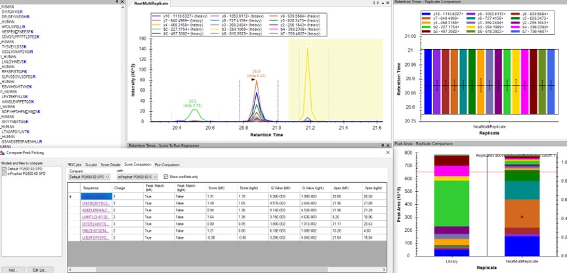
Task: Click the Compare Peak Picking dialog icon
Action: tap(3, 153)
